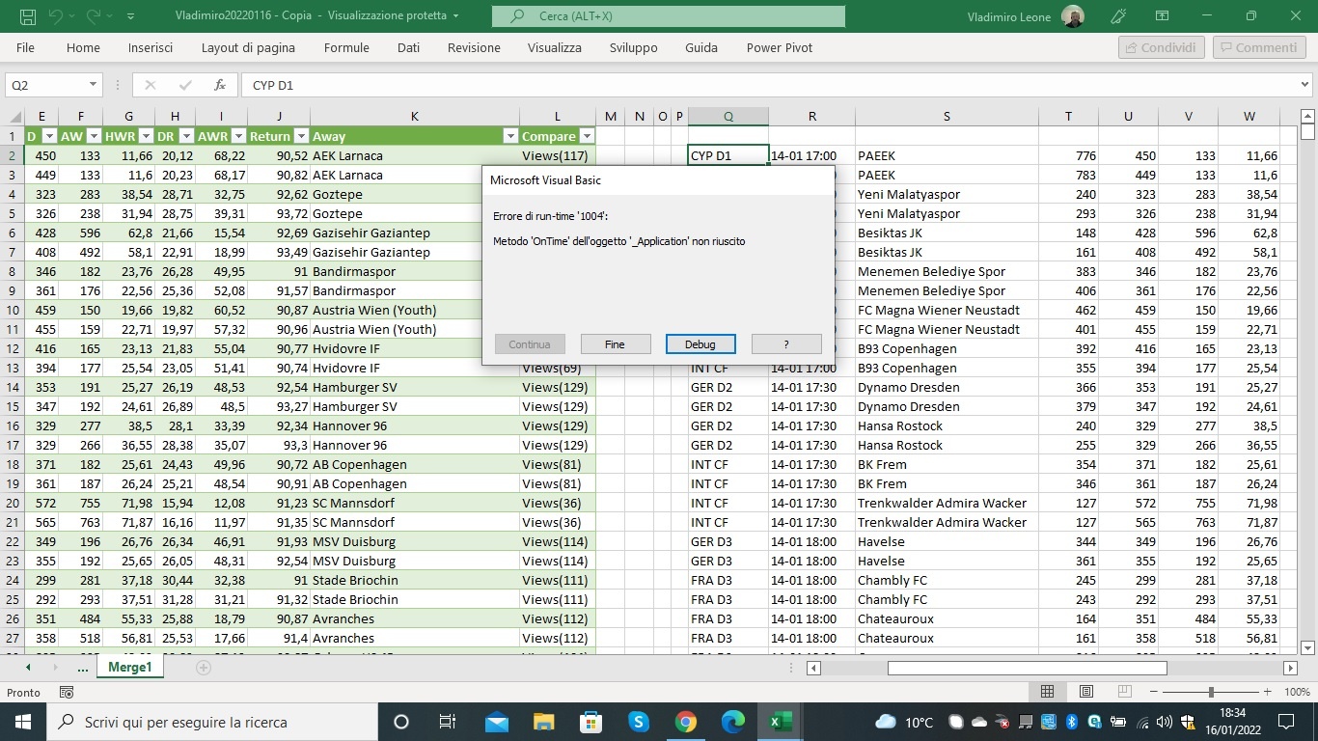The height and width of the screenshot is (741, 1318).
Task: Open the Visualizzazione protetta title dropdown
Action: 455,16
